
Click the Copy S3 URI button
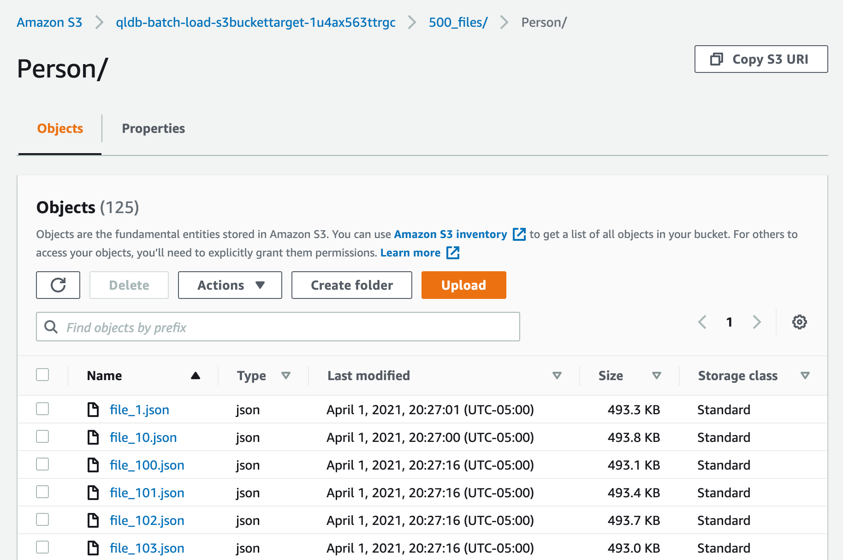[x=761, y=59]
